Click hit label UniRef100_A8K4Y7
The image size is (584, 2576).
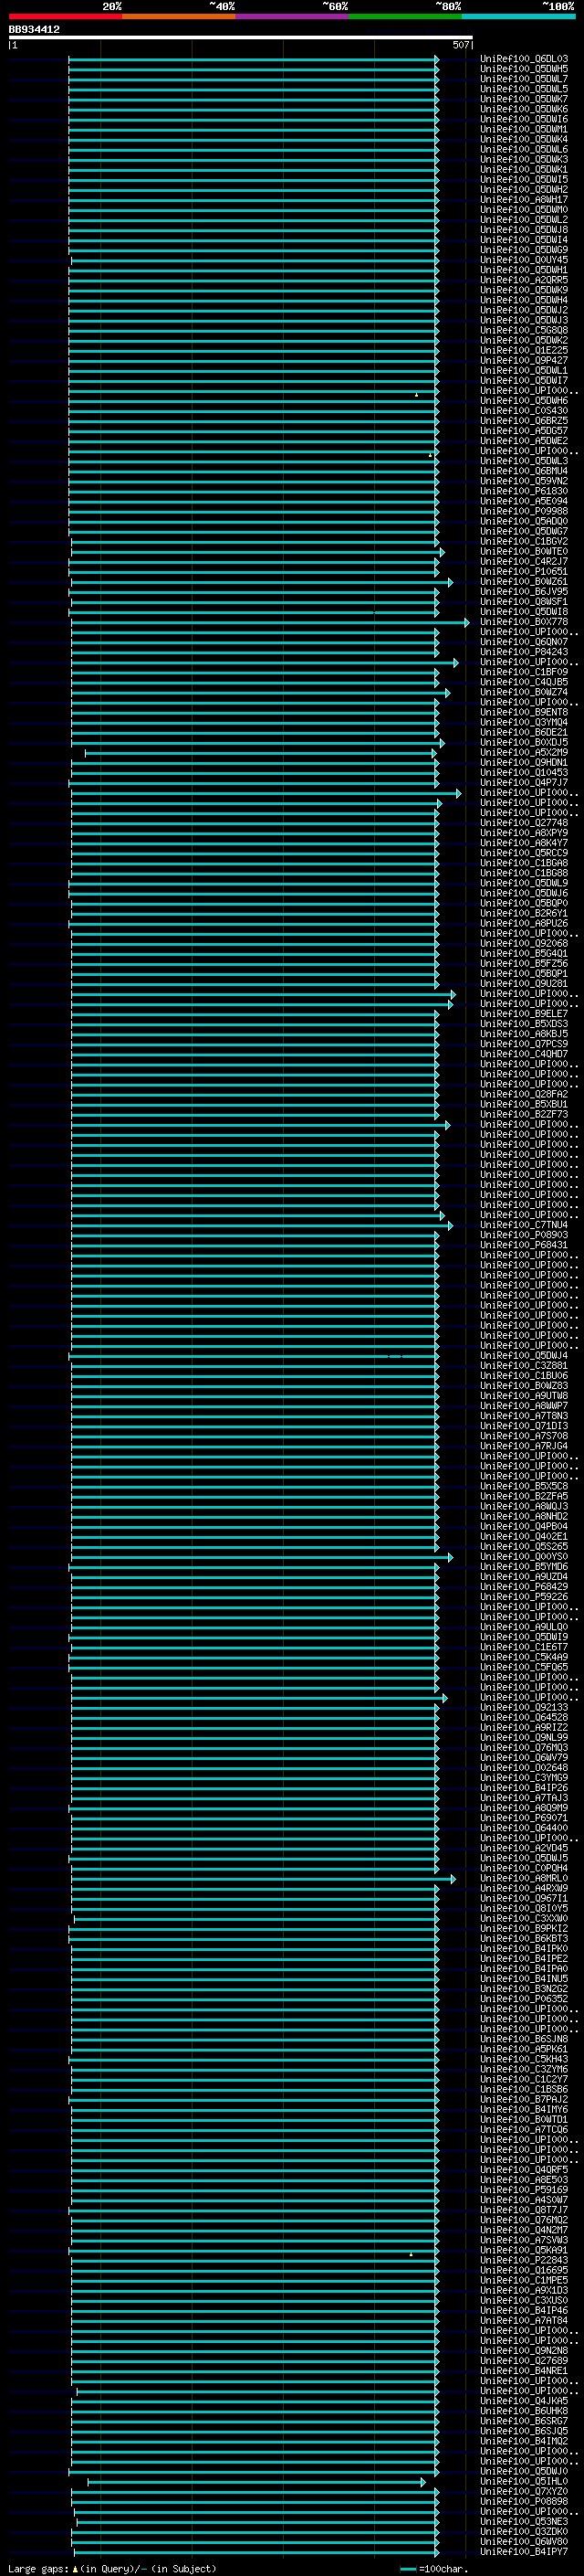(x=524, y=843)
